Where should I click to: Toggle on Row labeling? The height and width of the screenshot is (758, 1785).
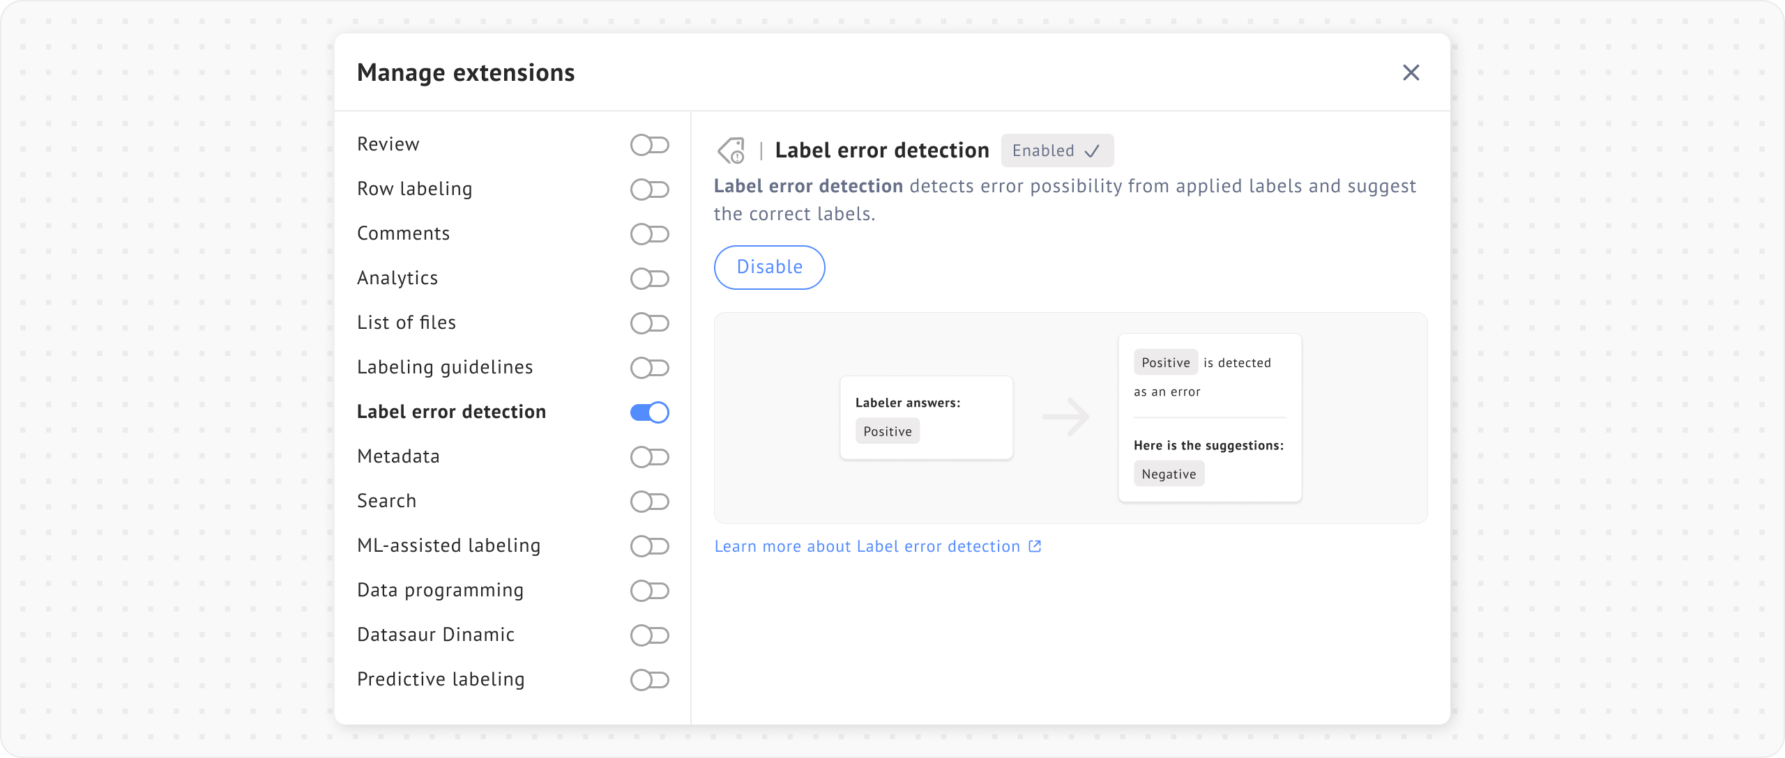(649, 189)
